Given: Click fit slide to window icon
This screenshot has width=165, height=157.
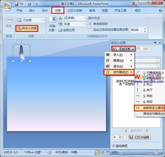Looking at the screenshot, I should pos(156,152).
